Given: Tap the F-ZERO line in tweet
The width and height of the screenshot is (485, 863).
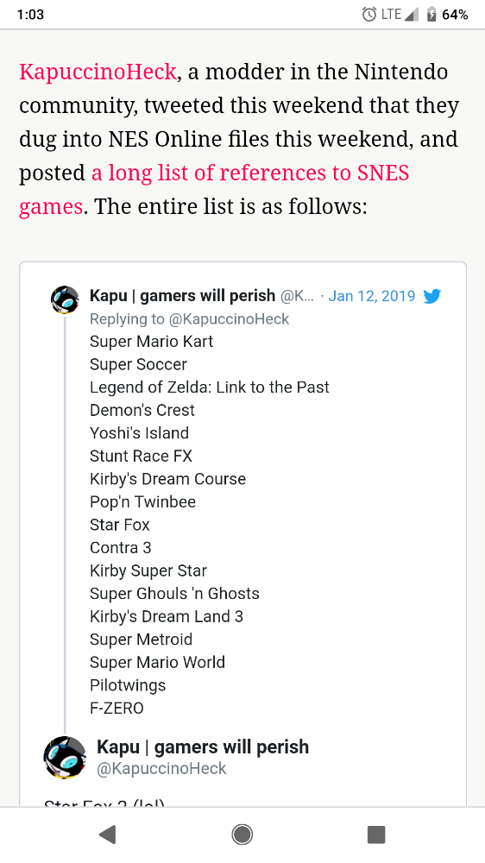Looking at the screenshot, I should (117, 709).
